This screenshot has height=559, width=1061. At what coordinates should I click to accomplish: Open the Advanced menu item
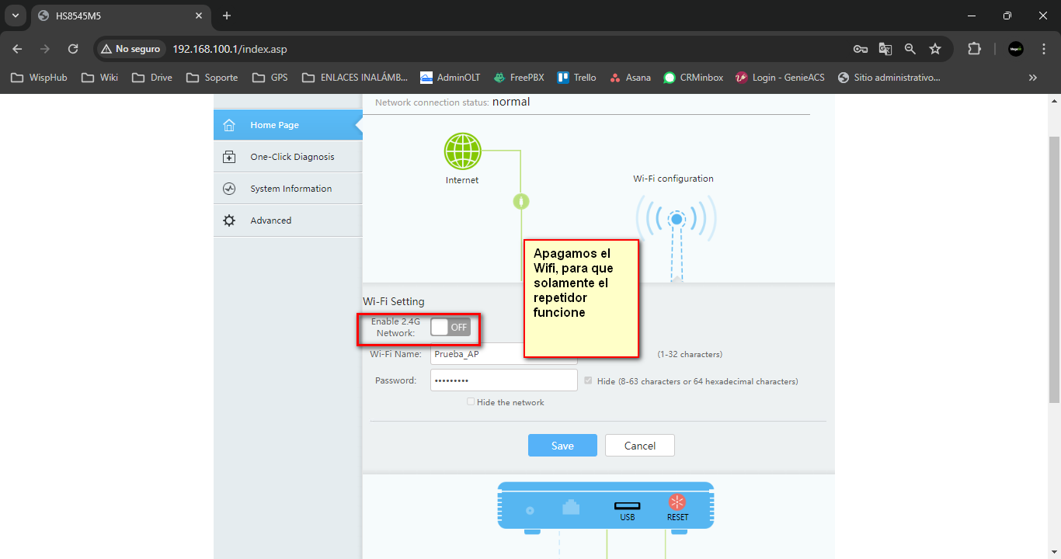point(270,220)
